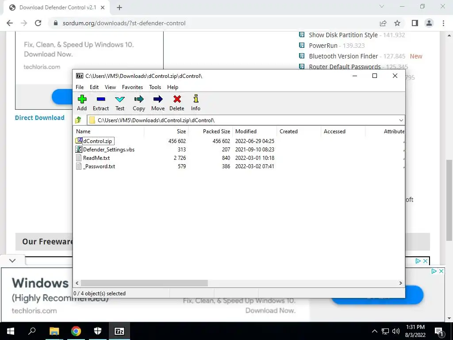Image resolution: width=453 pixels, height=340 pixels.
Task: Open Chrome side panel
Action: click(415, 23)
